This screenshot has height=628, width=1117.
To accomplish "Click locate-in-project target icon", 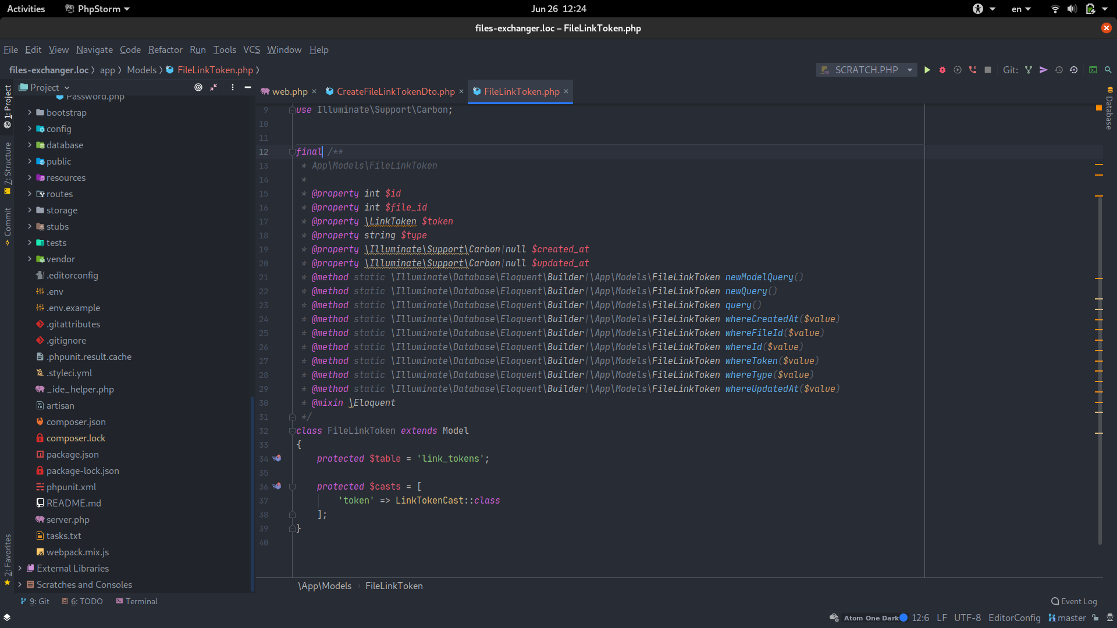I will [x=198, y=87].
